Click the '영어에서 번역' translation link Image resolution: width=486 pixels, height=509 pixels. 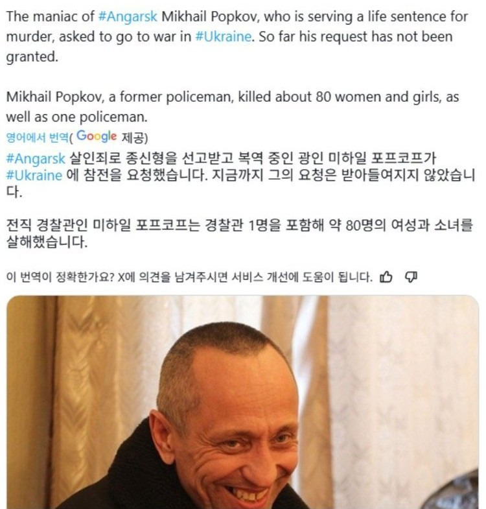38,137
